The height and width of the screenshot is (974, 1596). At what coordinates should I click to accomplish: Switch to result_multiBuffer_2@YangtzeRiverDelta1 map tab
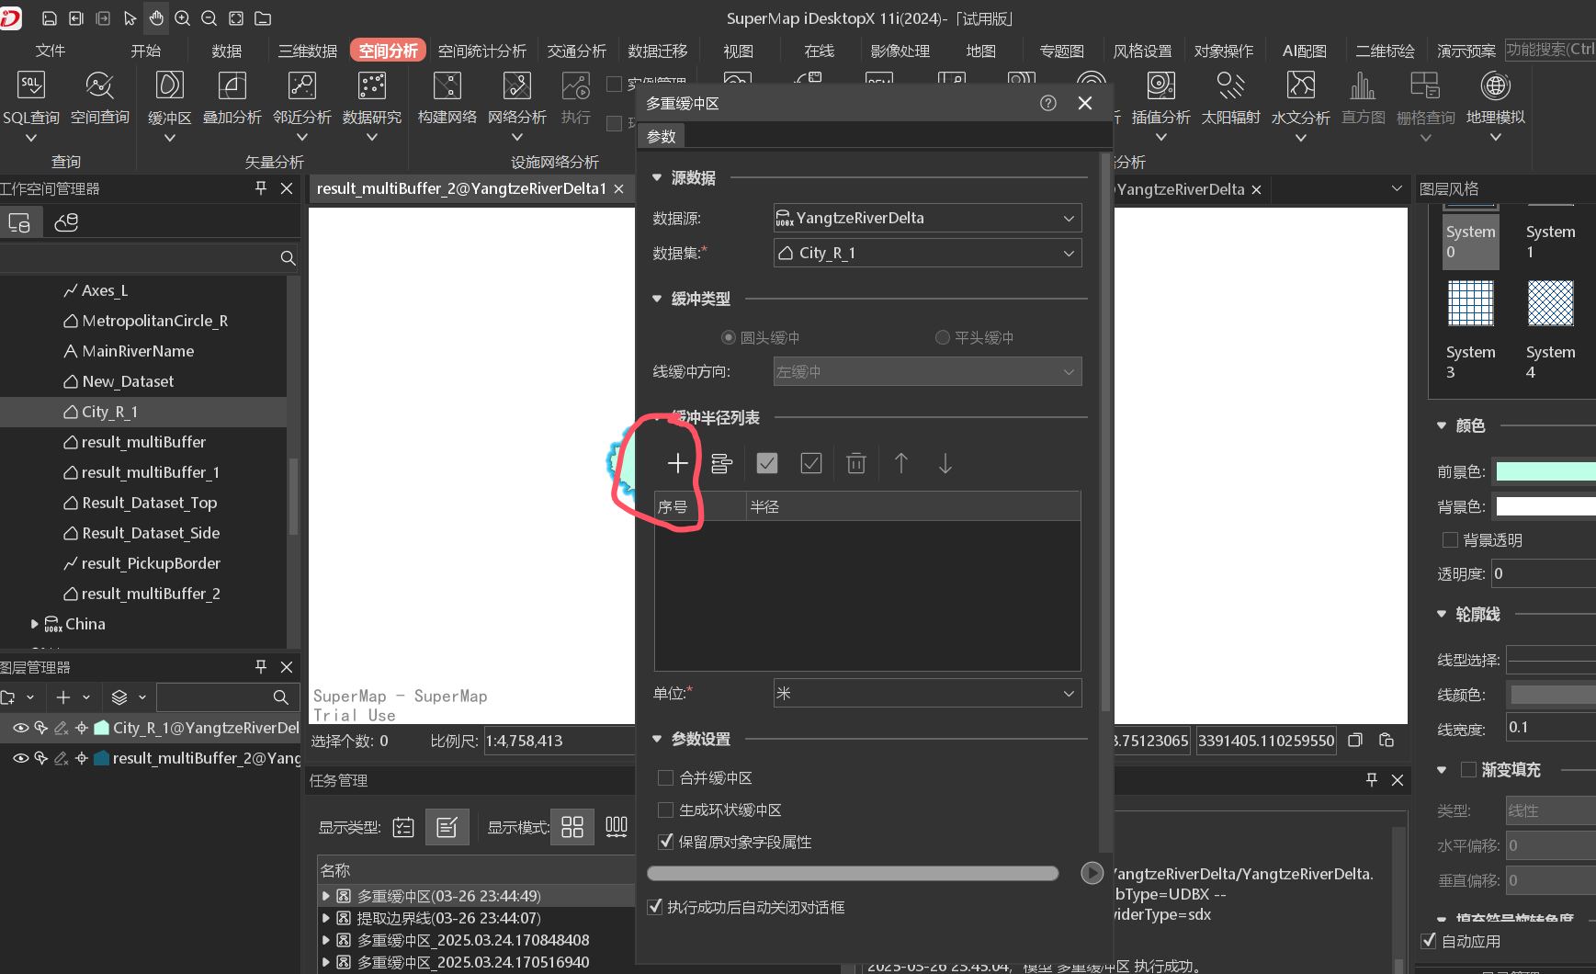click(461, 188)
